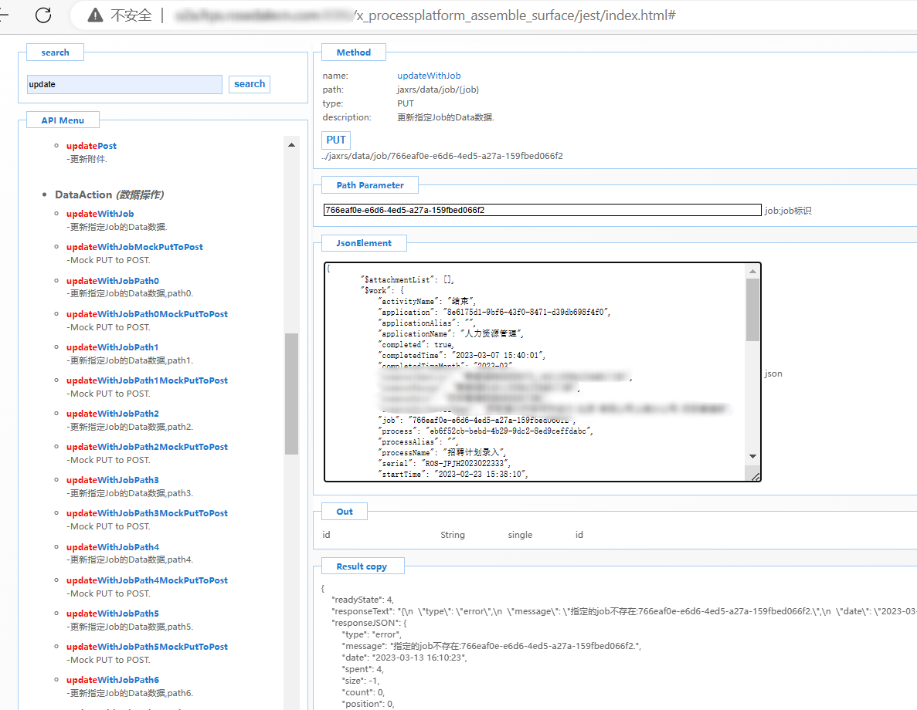The height and width of the screenshot is (710, 917).
Task: Click inside the JsonElement text area
Action: point(535,372)
